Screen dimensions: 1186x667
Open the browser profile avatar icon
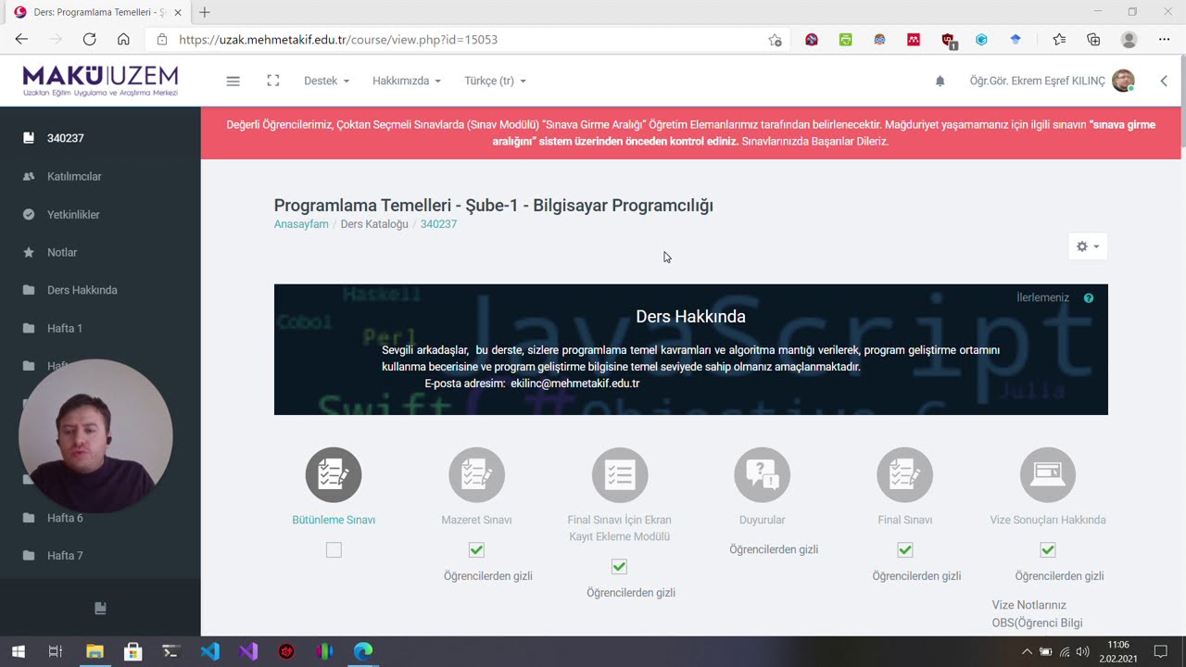point(1129,39)
